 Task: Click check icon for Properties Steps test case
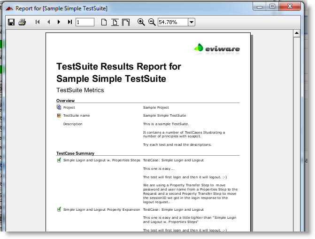[x=59, y=160]
